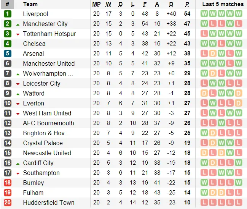Click Liverpool's points total 54
Image resolution: width=247 pixels, height=209 pixels.
pyautogui.click(x=187, y=14)
